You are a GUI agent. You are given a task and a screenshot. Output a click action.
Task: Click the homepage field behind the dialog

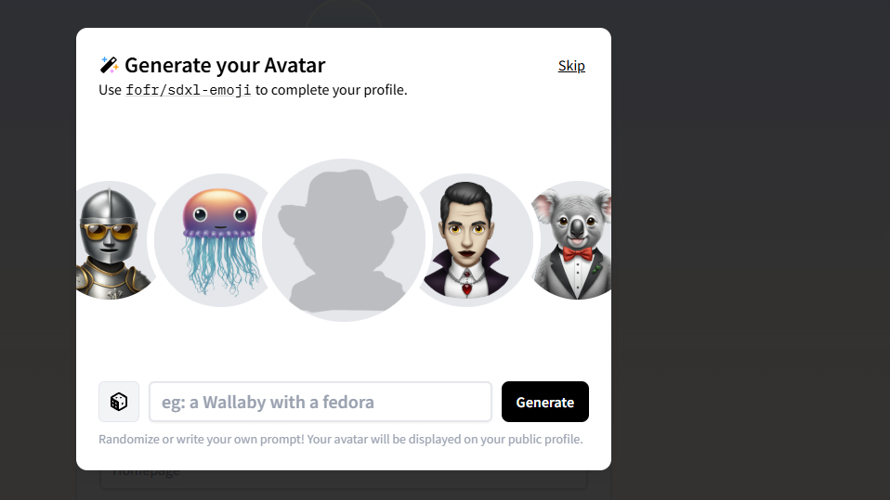tap(344, 479)
